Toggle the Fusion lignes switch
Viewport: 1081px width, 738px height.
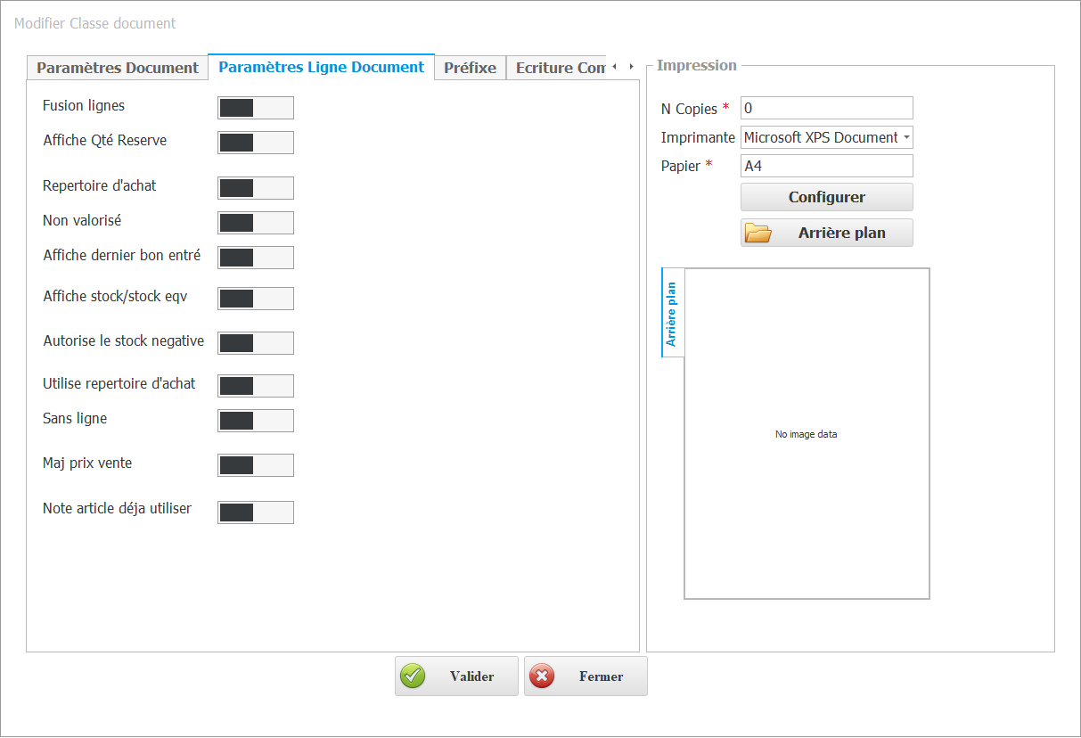pos(256,107)
